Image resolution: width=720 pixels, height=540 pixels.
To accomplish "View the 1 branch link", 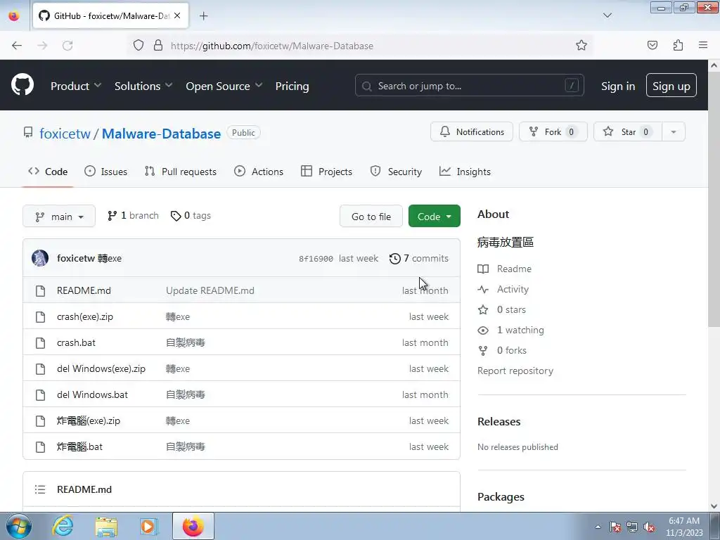I will (x=133, y=215).
